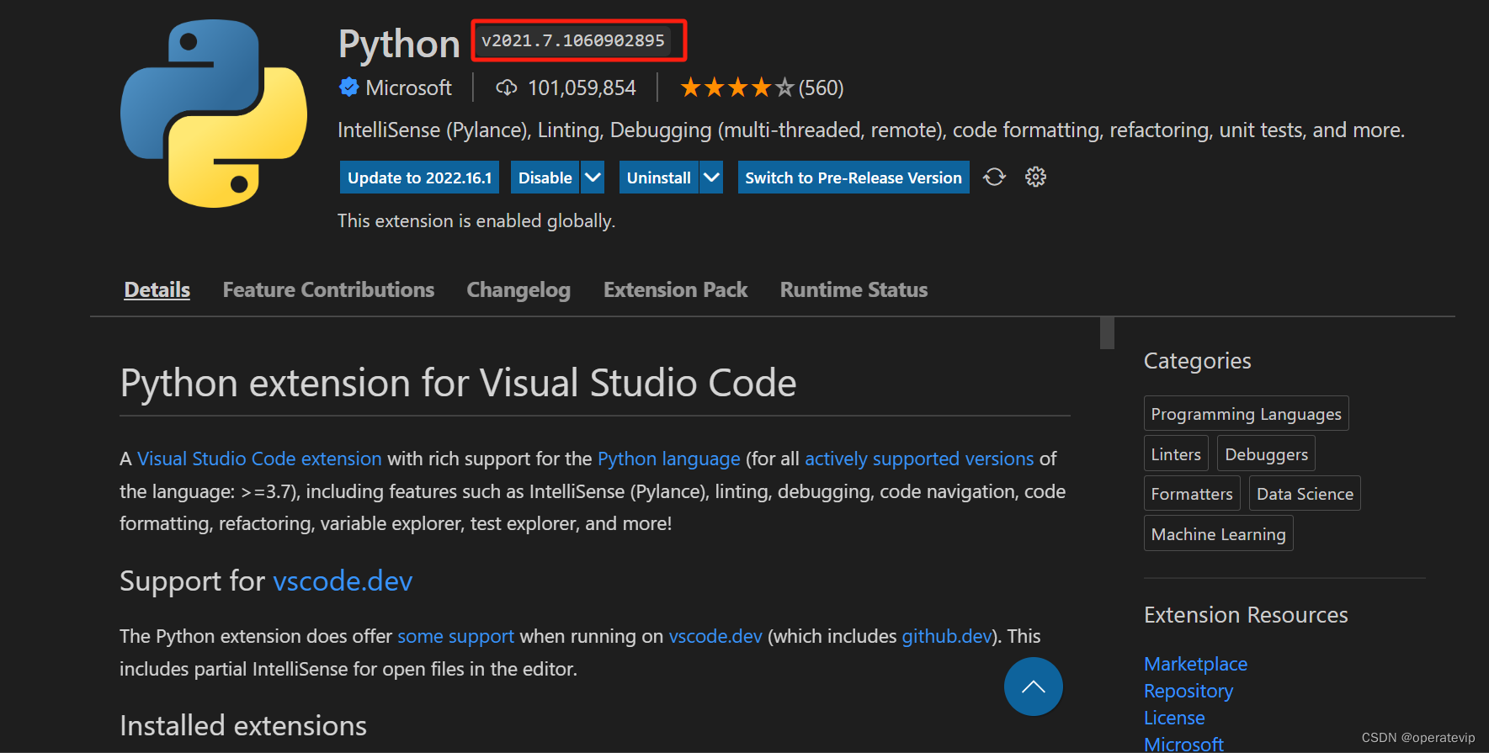
Task: Open the License resource link
Action: (x=1174, y=718)
